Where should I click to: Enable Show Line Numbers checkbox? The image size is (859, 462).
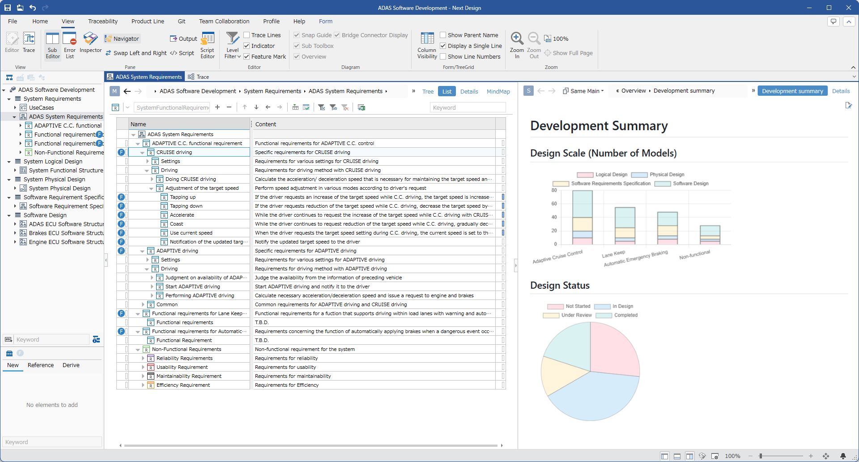(x=443, y=56)
